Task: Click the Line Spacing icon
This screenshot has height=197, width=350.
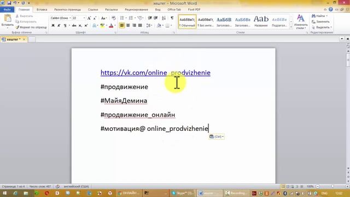Action: point(148,26)
